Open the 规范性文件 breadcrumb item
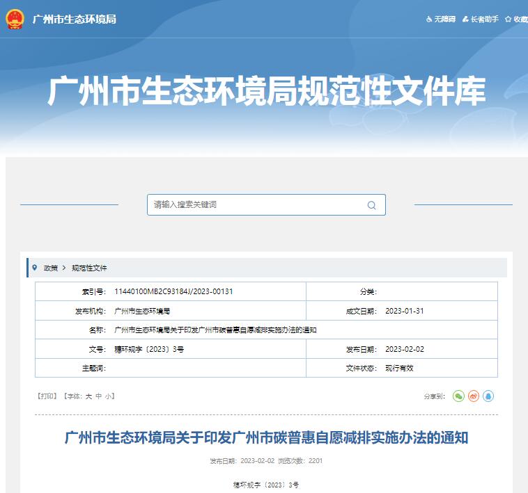 click(89, 268)
